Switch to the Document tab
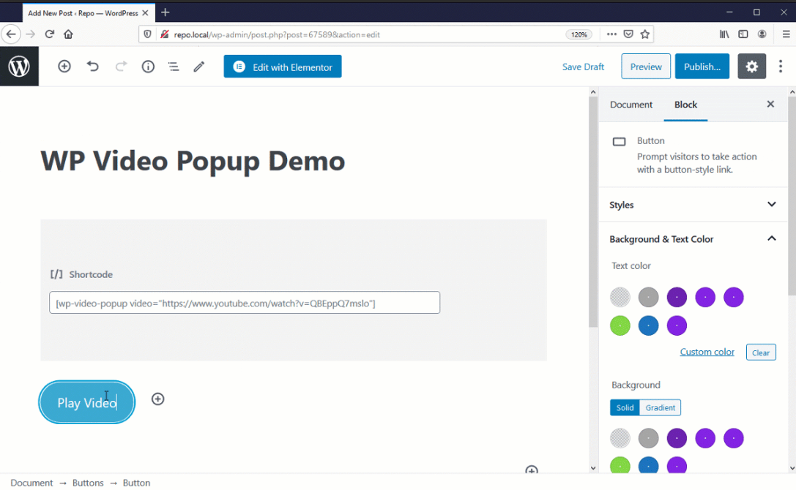796x490 pixels. (x=631, y=105)
